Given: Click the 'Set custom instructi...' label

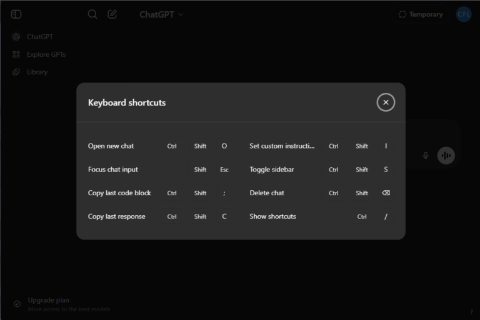Looking at the screenshot, I should (x=282, y=146).
